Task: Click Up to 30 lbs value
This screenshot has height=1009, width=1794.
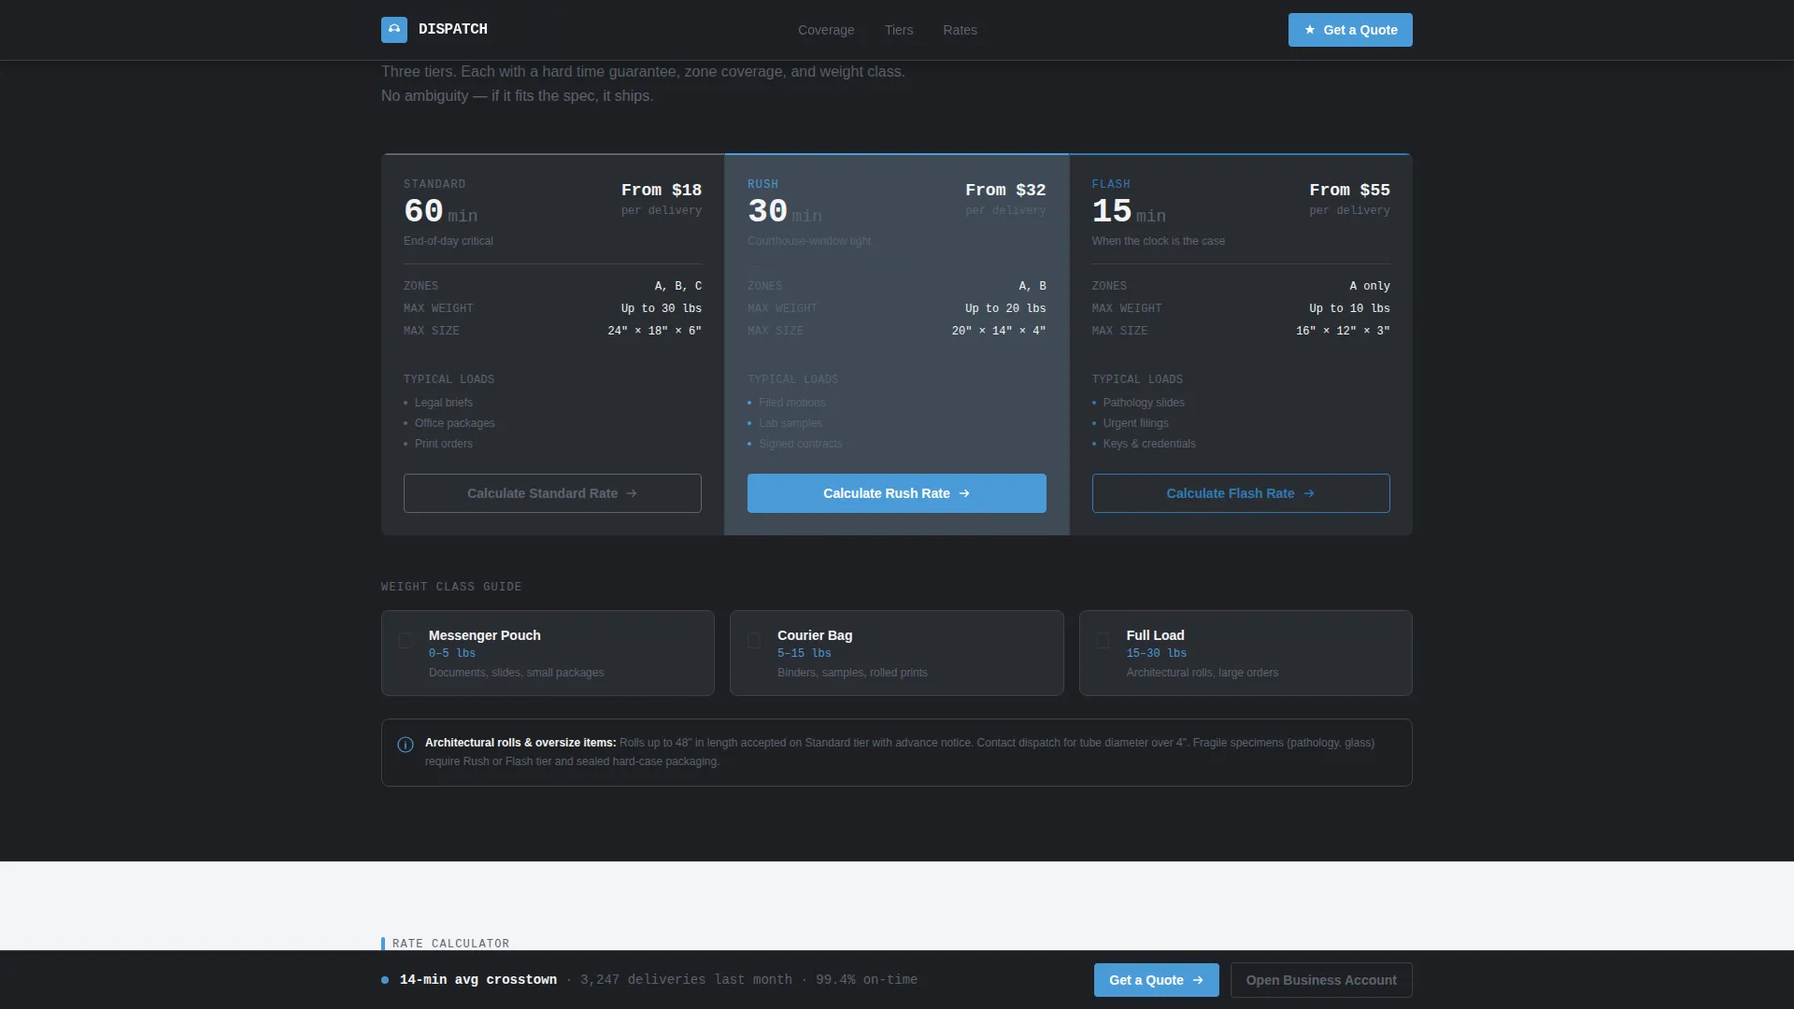Action: pos(662,308)
